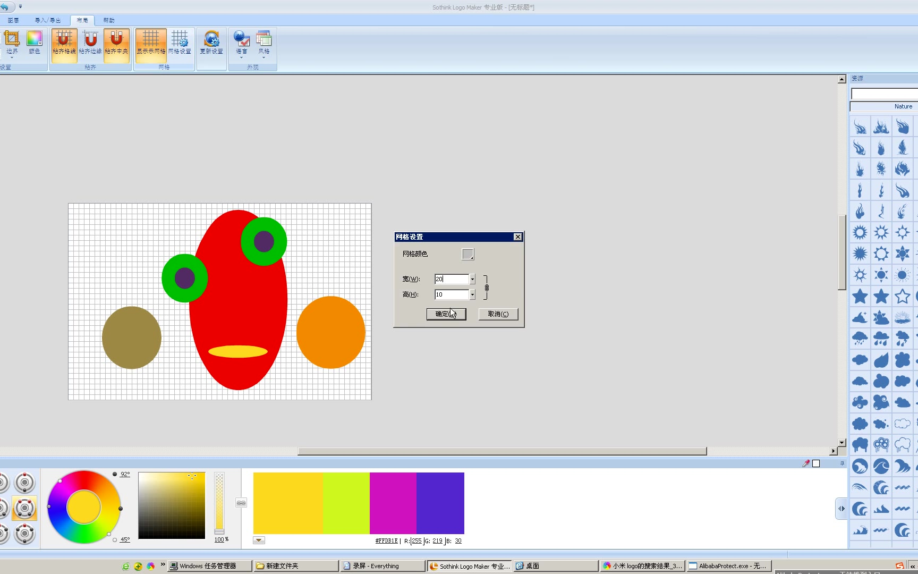The height and width of the screenshot is (574, 918).
Task: Click the link icon beside the opacity bar
Action: pos(241,503)
